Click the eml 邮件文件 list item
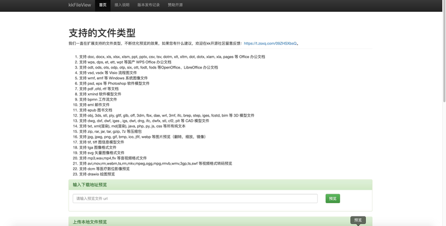Image resolution: width=446 pixels, height=226 pixels. (94, 105)
